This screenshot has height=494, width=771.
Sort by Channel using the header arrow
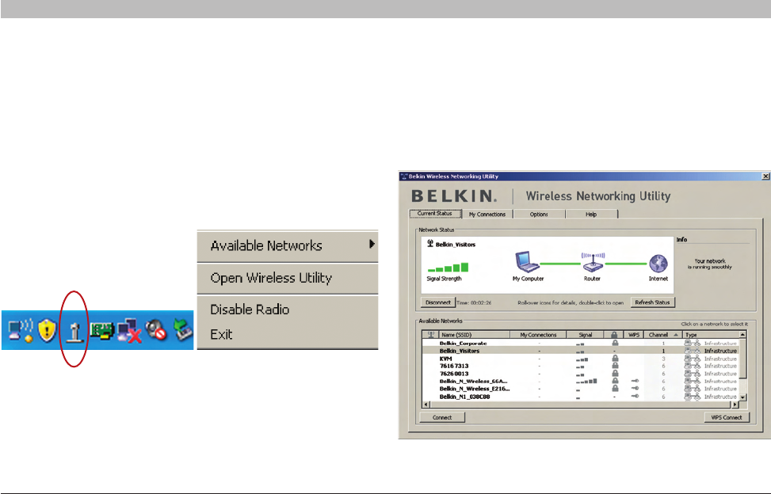tap(676, 334)
